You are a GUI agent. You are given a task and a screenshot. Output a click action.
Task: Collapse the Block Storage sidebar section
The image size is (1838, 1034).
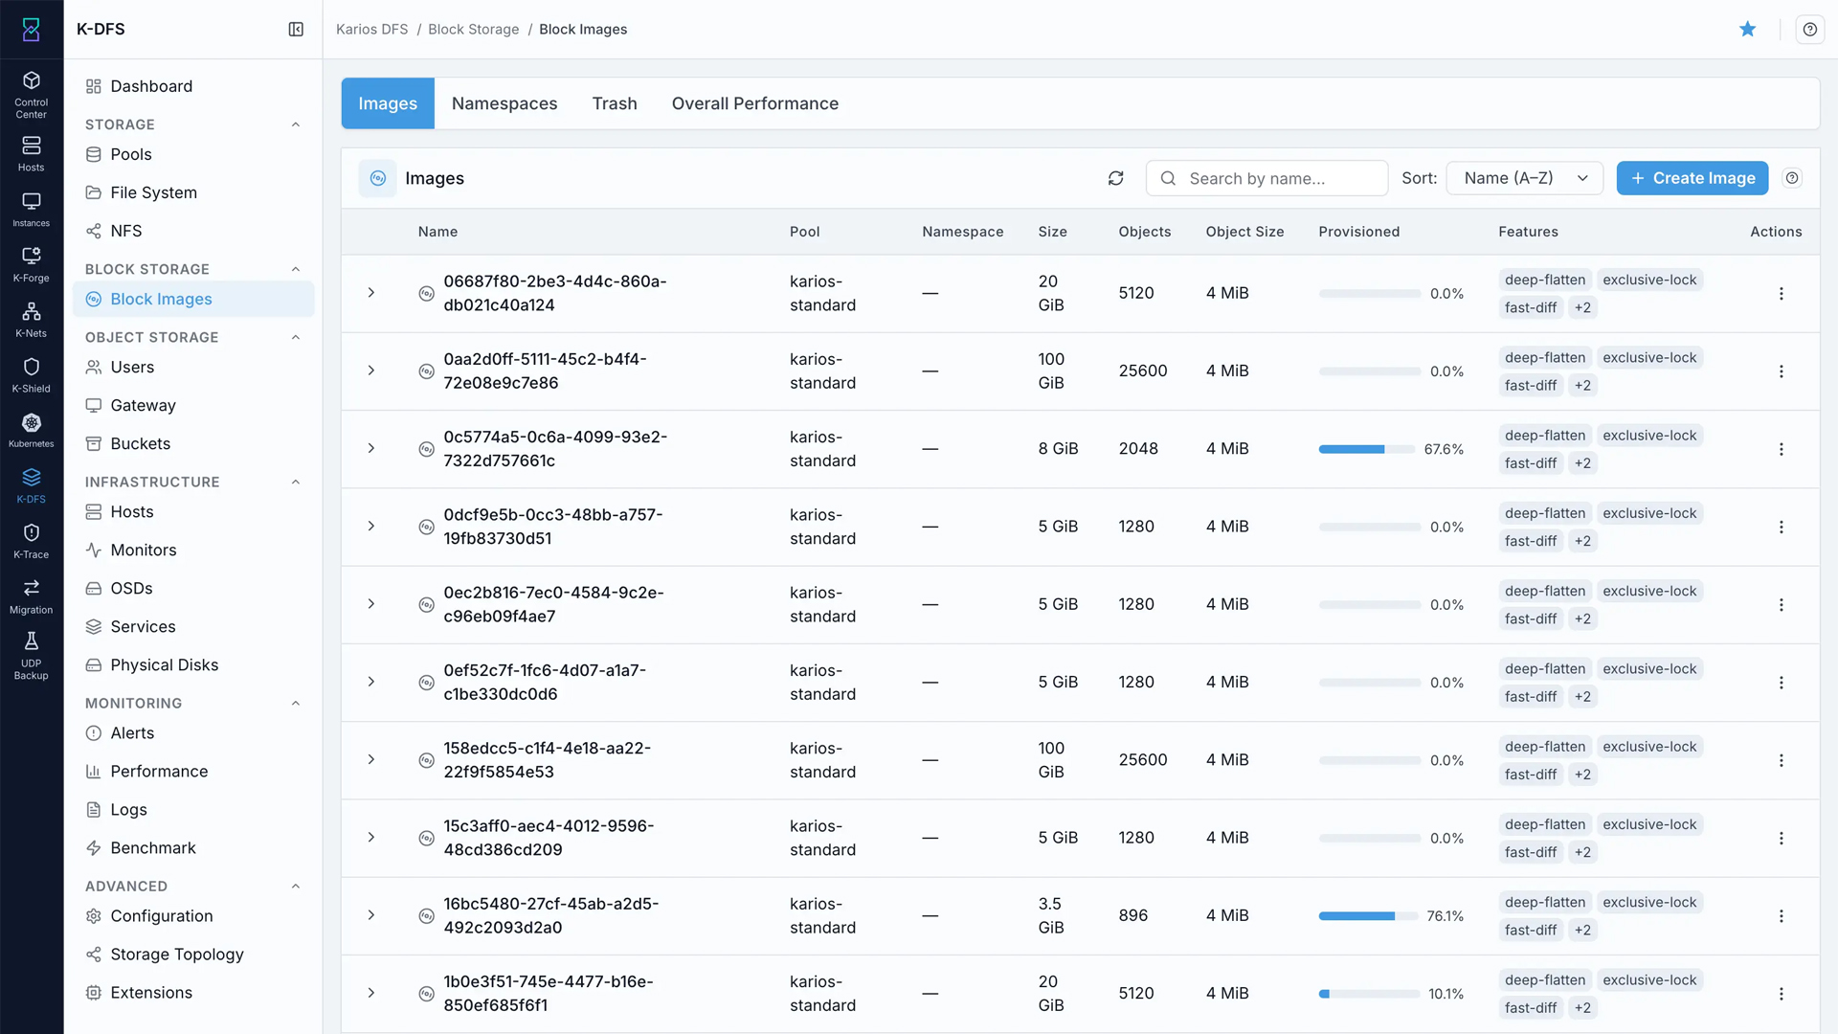(x=296, y=269)
